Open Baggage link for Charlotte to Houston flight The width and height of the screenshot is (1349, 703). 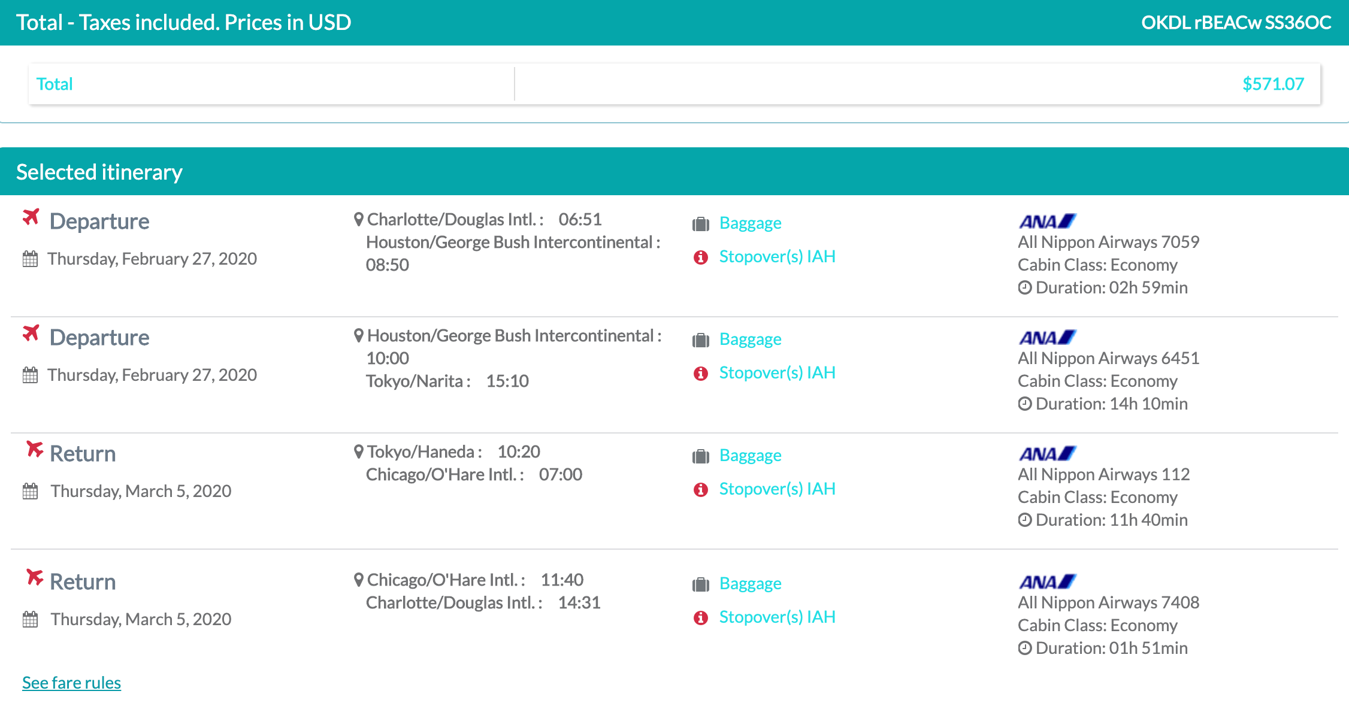pos(750,223)
